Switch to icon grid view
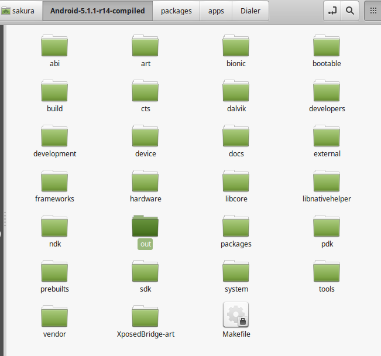 point(373,11)
